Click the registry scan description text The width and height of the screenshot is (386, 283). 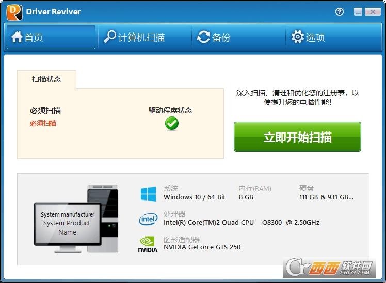(x=297, y=97)
